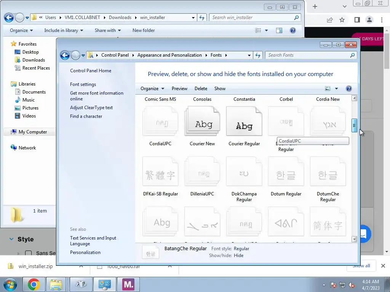This screenshot has width=390, height=292.
Task: Open Find a character link
Action: click(86, 116)
